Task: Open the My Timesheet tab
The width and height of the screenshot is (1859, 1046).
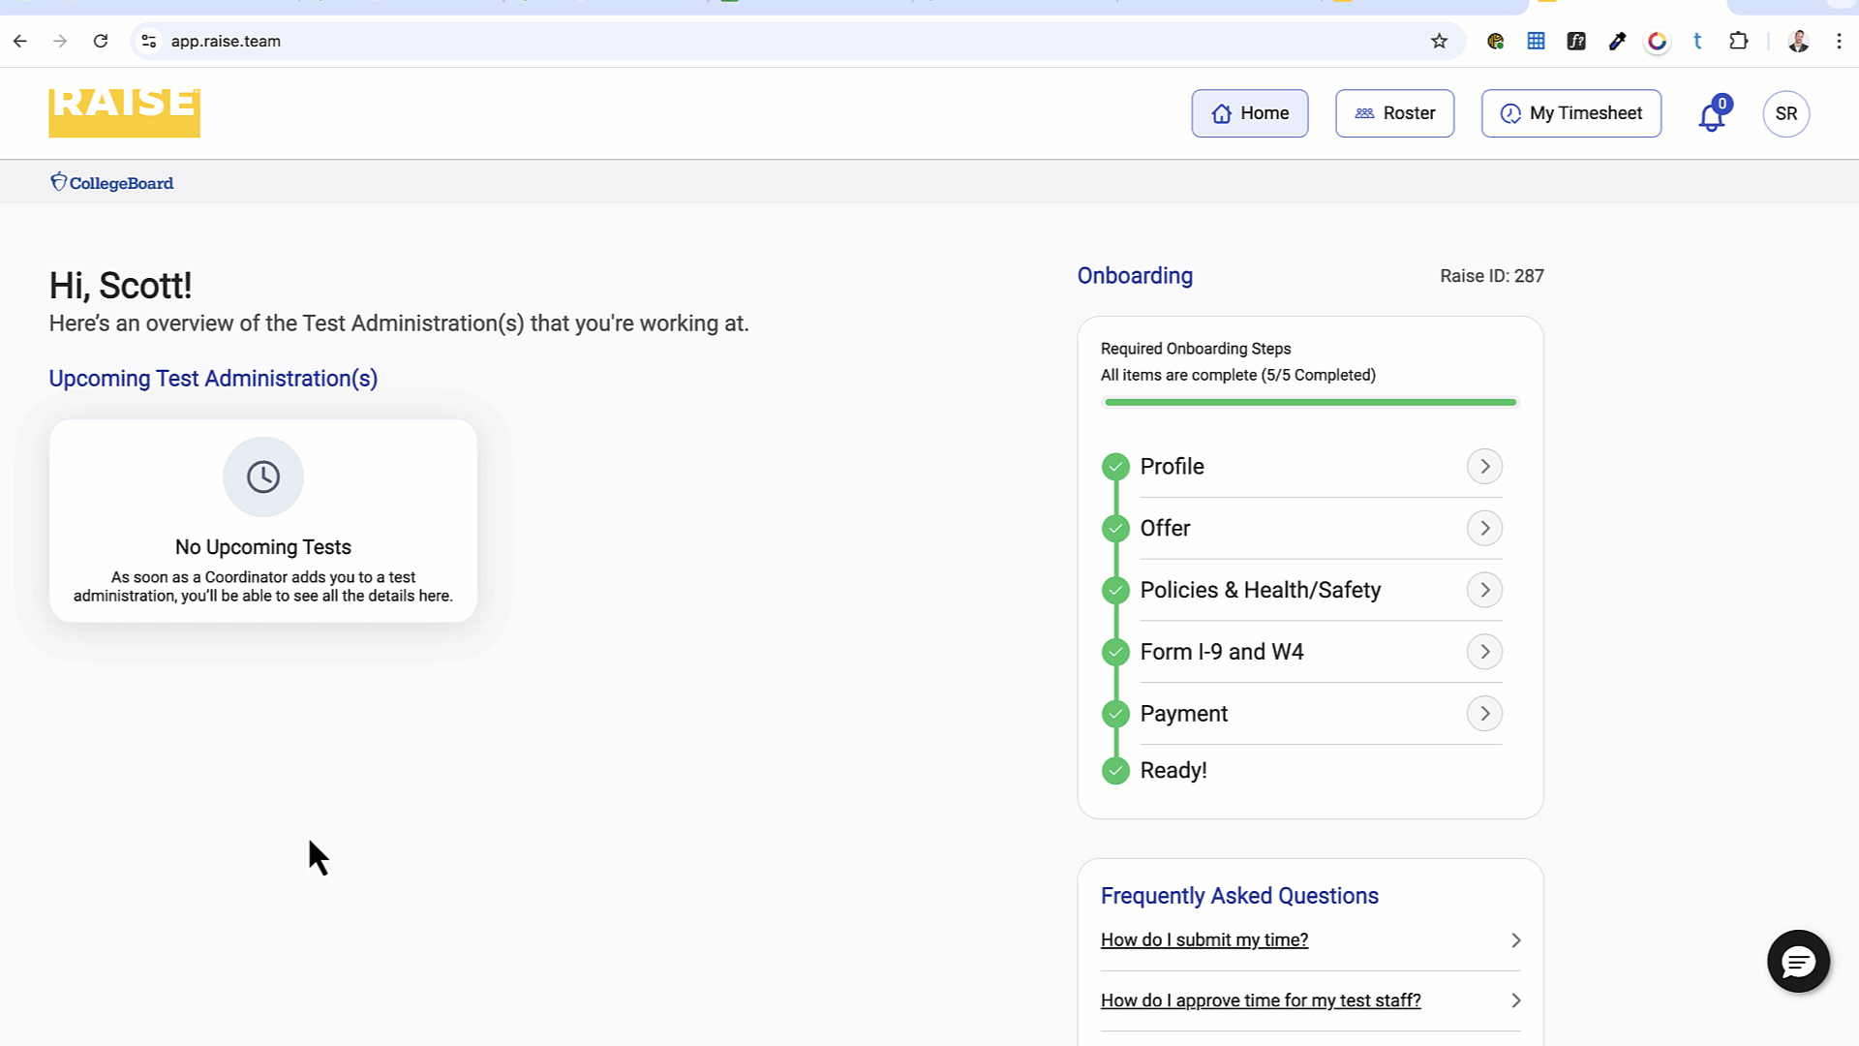Action: point(1570,113)
